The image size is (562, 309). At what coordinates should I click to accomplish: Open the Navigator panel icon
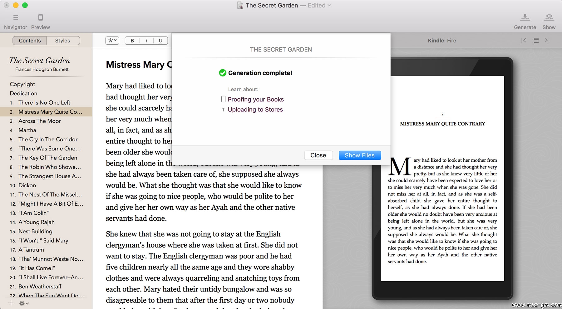click(x=16, y=17)
